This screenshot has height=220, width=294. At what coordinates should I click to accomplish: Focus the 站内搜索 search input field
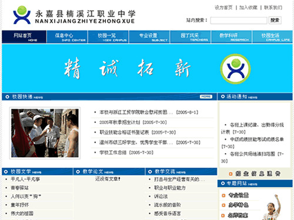239,21
